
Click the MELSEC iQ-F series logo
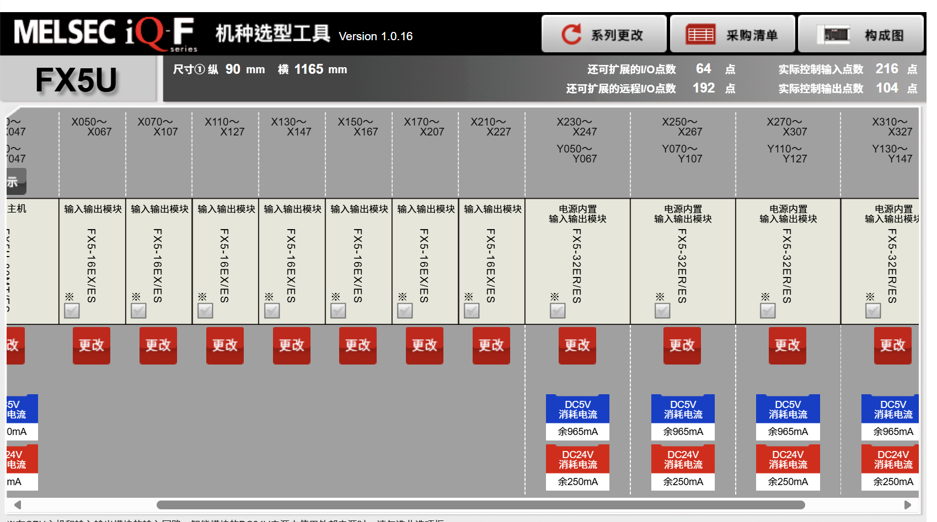(105, 34)
